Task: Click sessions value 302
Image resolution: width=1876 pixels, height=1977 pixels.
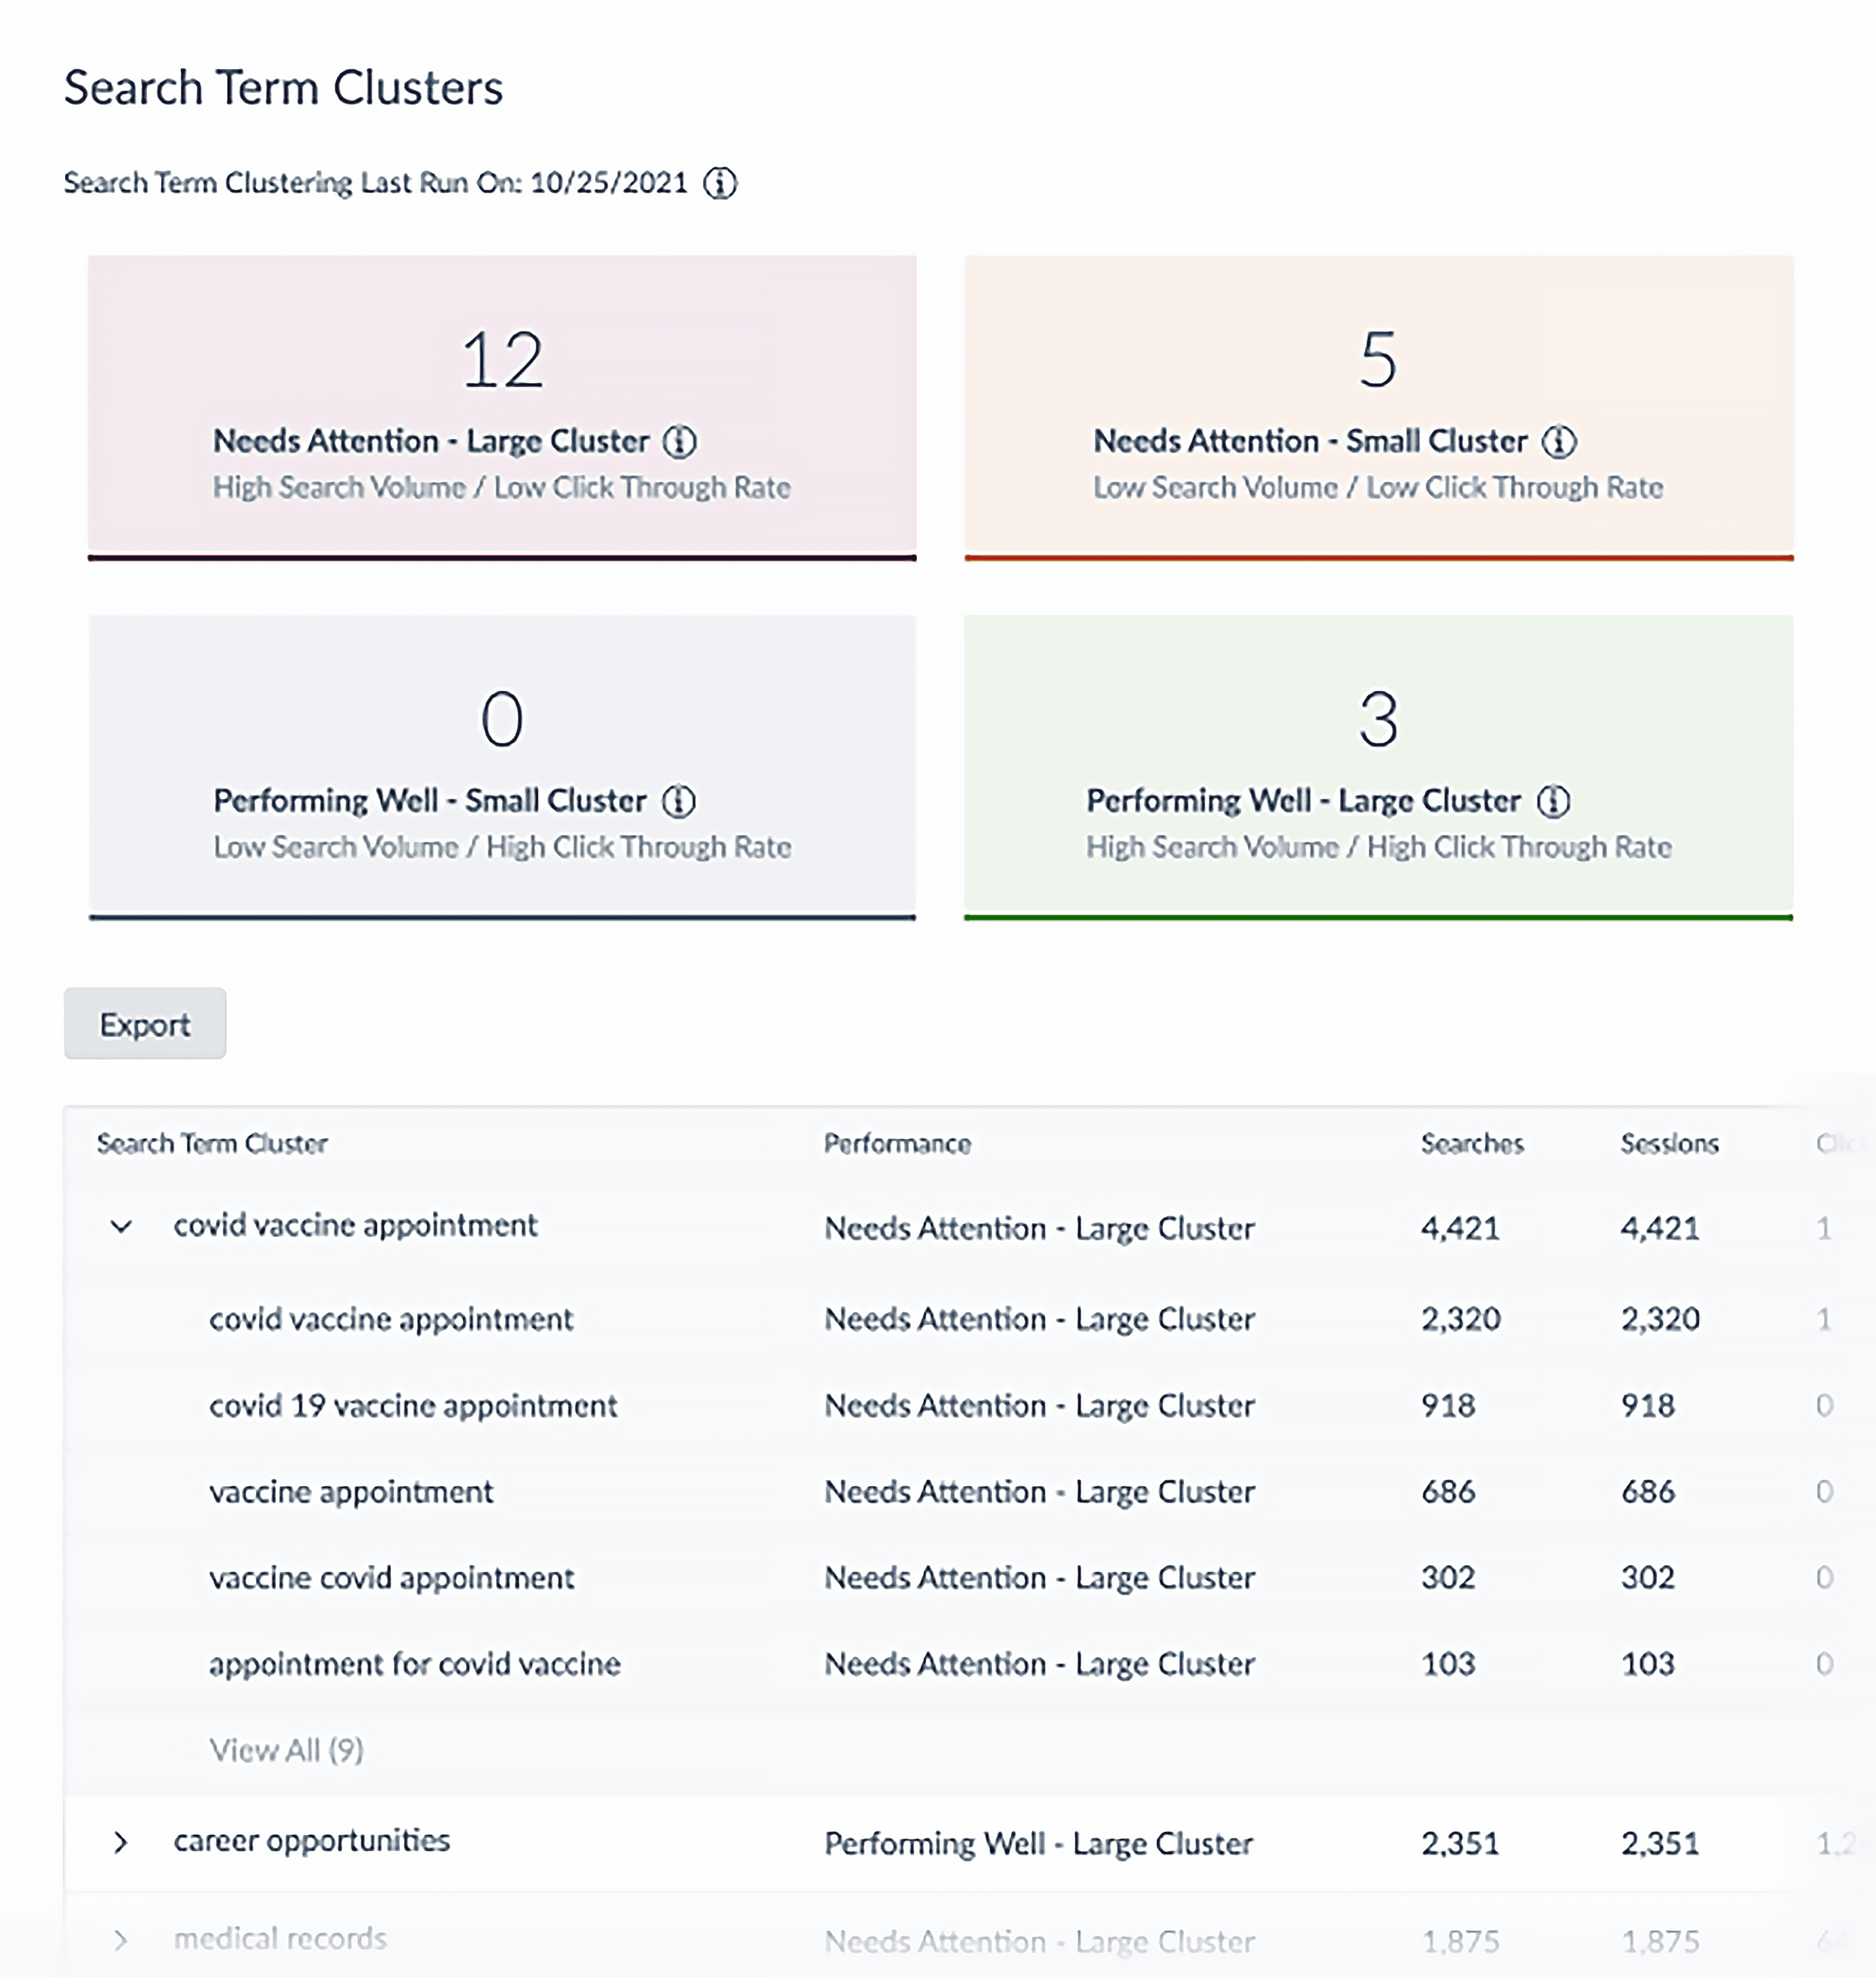Action: (x=1647, y=1577)
